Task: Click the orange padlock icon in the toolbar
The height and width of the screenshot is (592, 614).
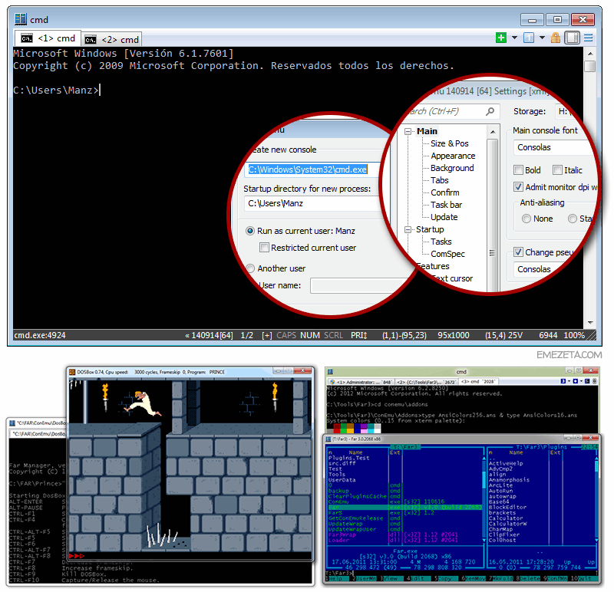Action: [555, 38]
